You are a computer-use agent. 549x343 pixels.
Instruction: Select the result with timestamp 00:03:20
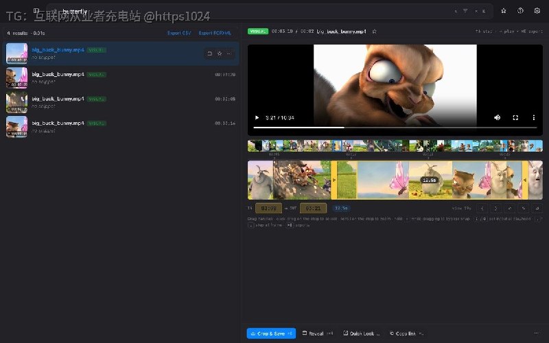pos(121,78)
